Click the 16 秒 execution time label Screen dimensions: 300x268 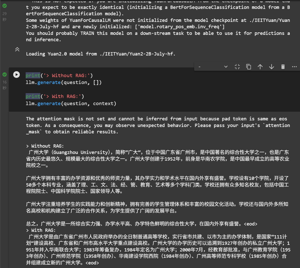coord(4,85)
